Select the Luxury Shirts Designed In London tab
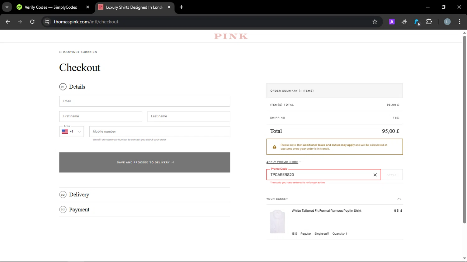467x262 pixels. point(134,7)
